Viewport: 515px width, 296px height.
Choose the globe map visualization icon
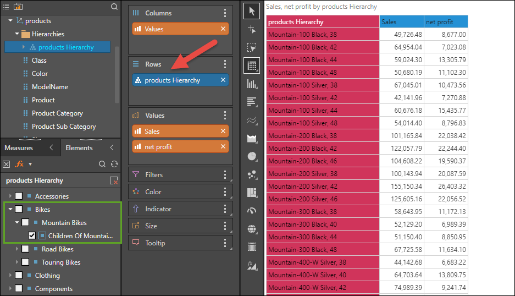tap(252, 229)
